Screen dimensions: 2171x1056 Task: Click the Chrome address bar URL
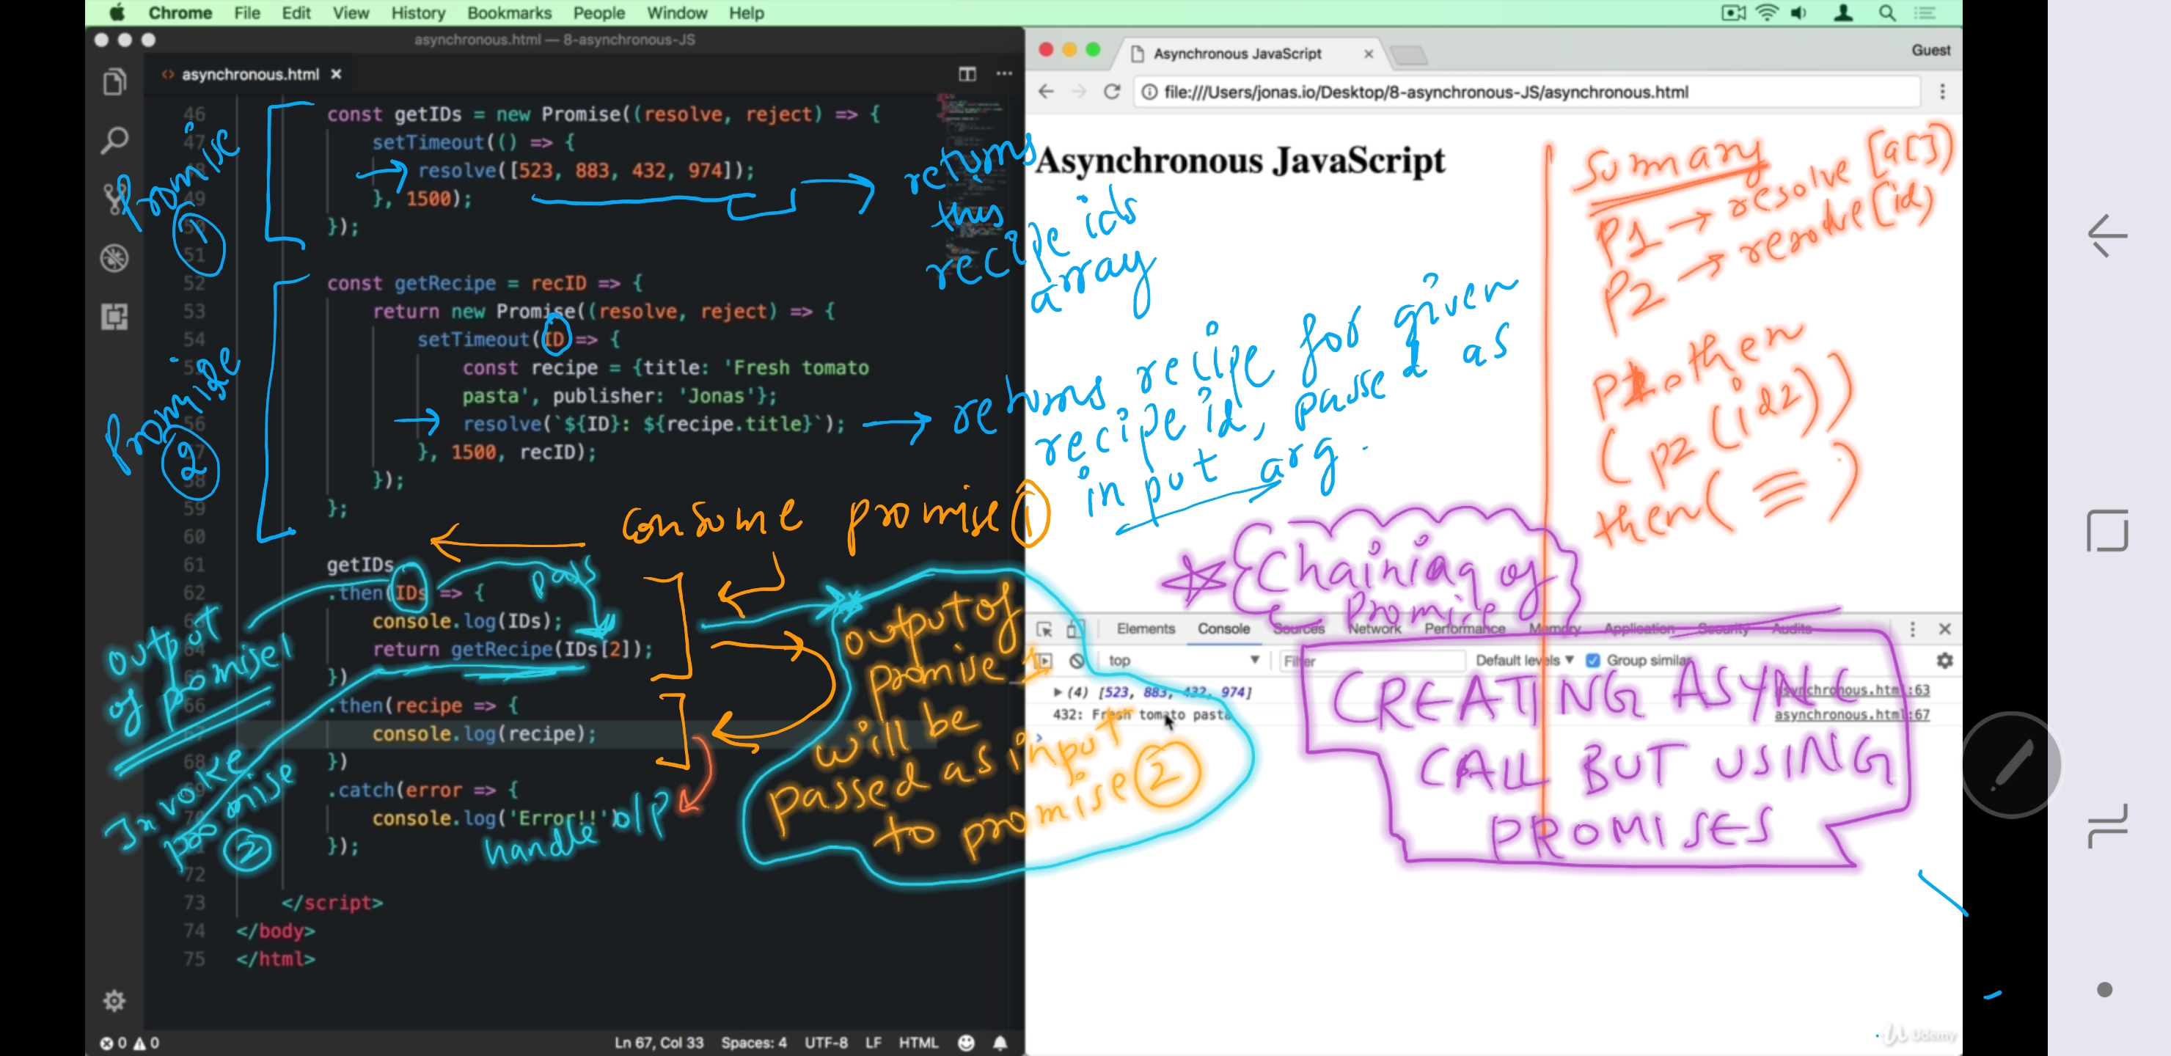coord(1426,92)
